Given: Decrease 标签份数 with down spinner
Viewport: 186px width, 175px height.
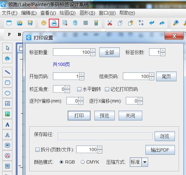Looking at the screenshot, I should tap(163, 54).
